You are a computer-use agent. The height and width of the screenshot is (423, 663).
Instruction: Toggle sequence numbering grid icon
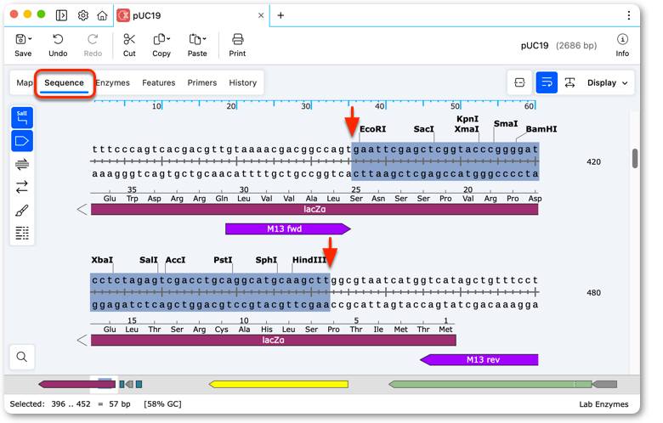(x=22, y=233)
